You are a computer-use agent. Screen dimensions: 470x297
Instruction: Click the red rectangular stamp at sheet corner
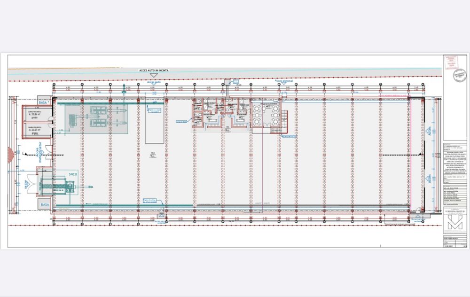(451, 62)
